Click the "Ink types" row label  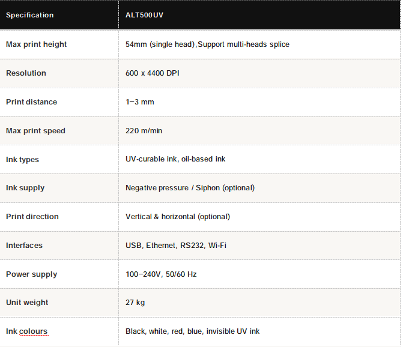pos(22,160)
